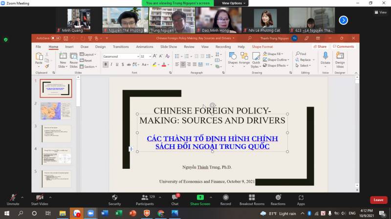The height and width of the screenshot is (219, 391).
Task: Toggle the AutoSave switch
Action: tap(56, 38)
